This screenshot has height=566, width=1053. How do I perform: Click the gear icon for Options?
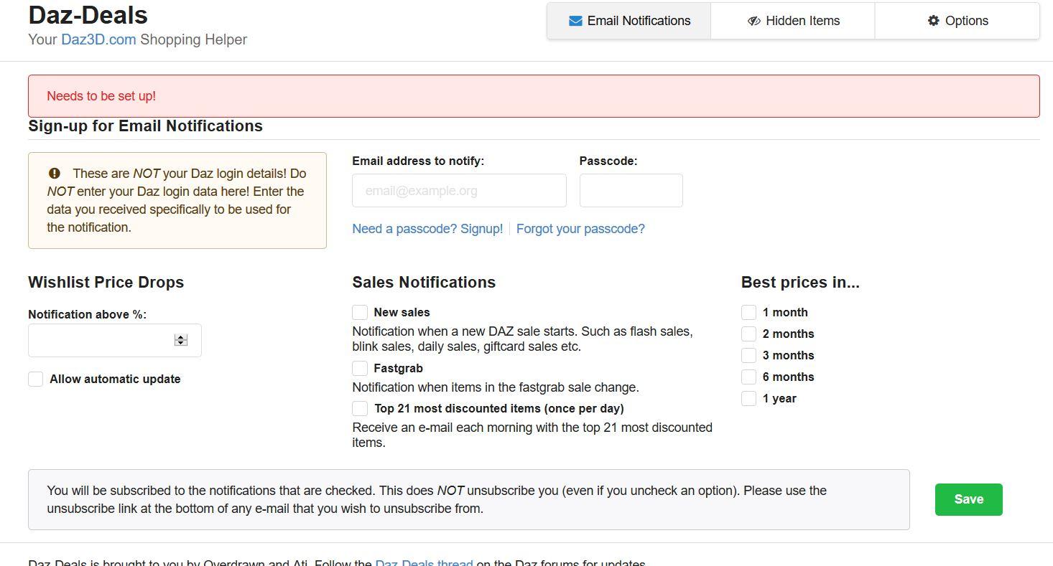click(933, 21)
